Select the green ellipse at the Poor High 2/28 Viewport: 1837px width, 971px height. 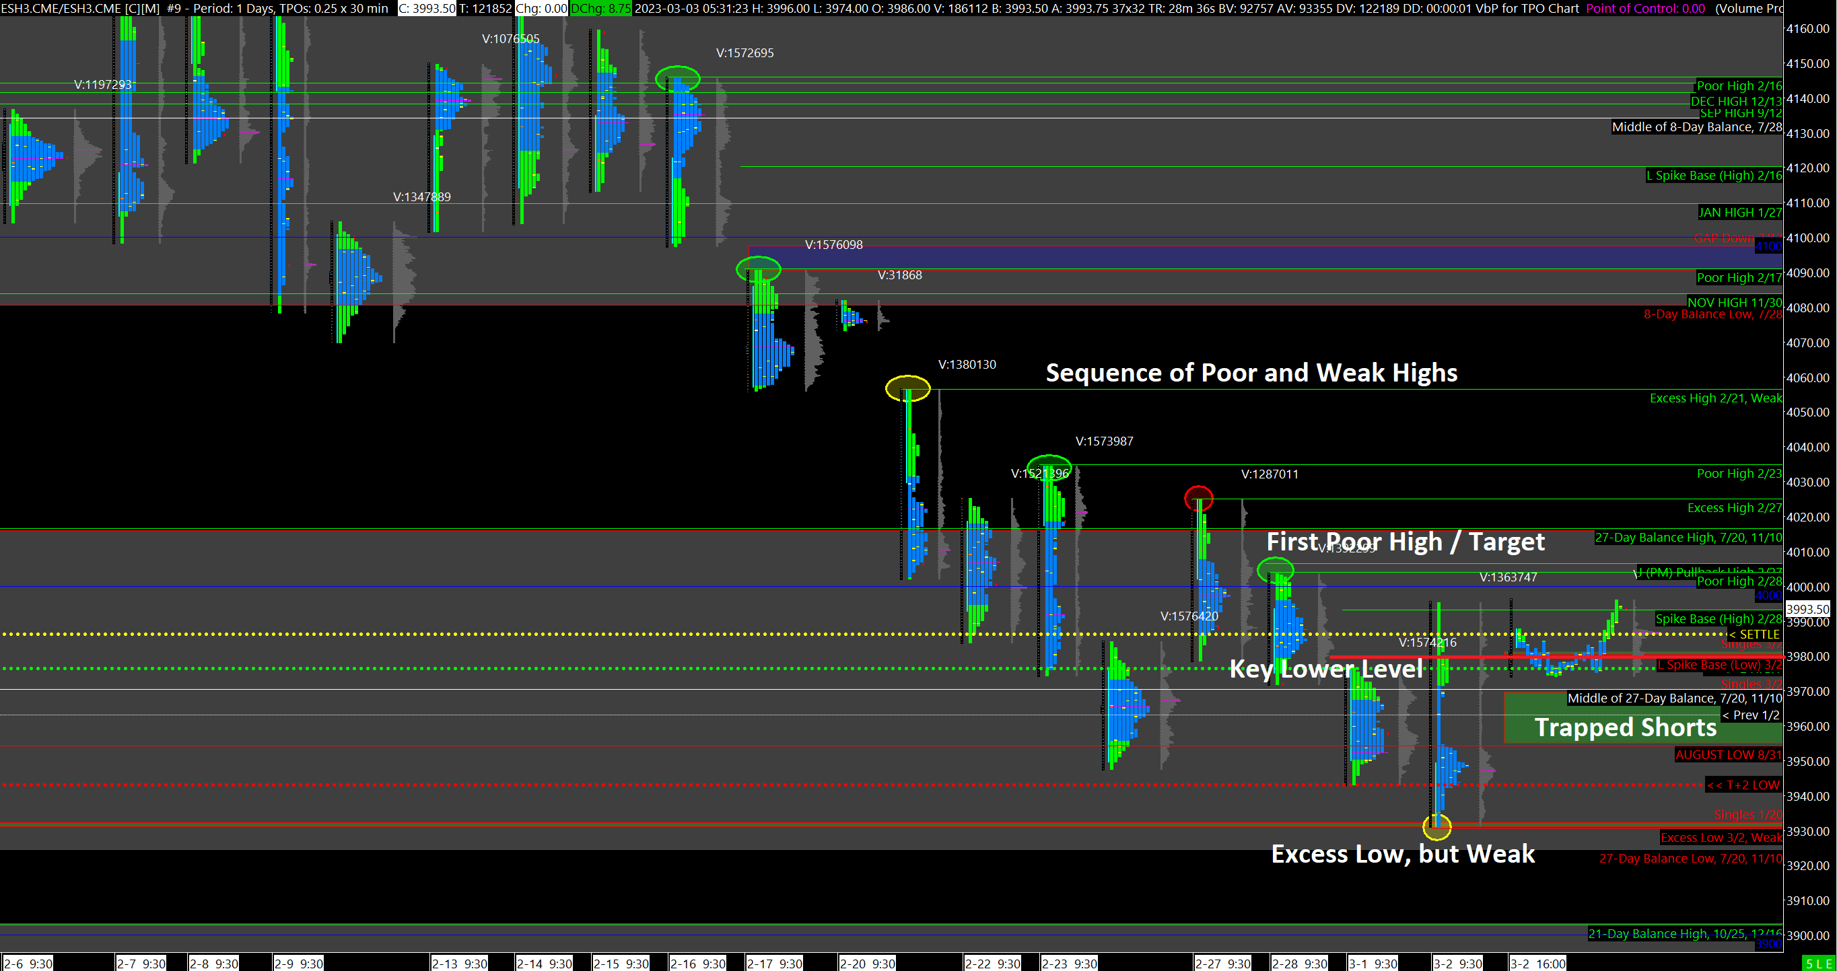tap(1275, 570)
